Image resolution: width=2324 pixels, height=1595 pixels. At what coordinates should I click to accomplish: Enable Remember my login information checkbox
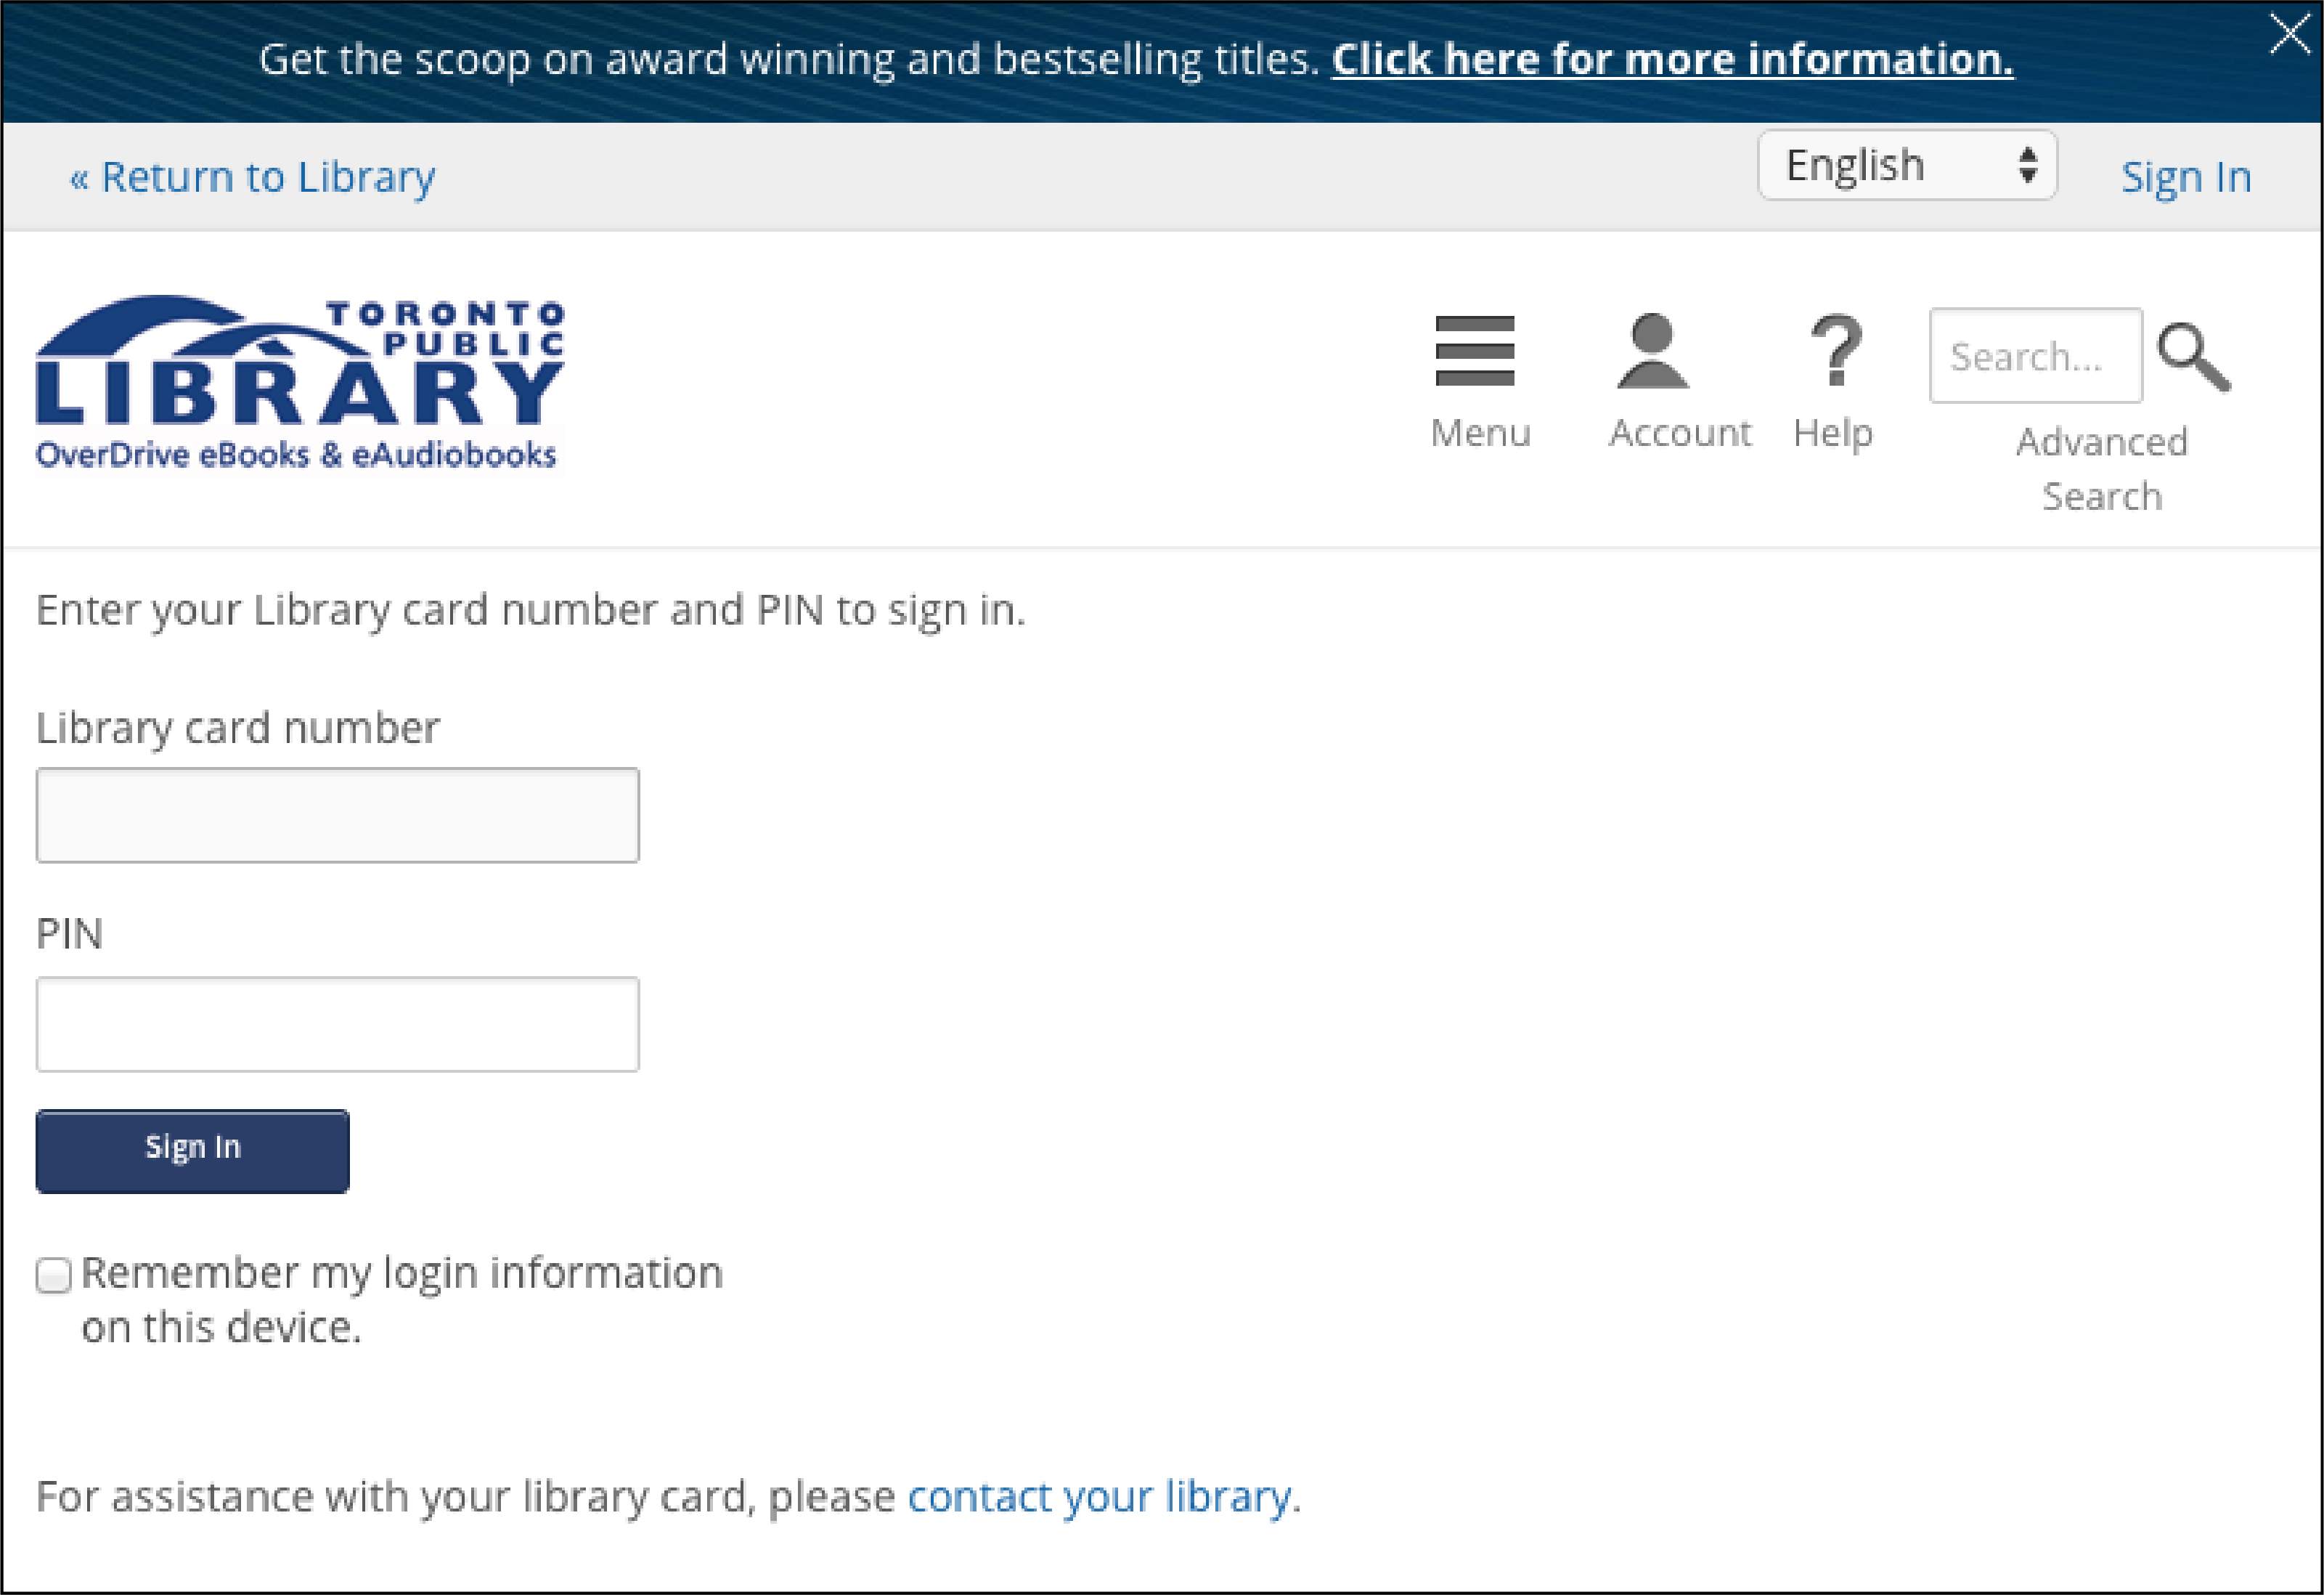(53, 1273)
